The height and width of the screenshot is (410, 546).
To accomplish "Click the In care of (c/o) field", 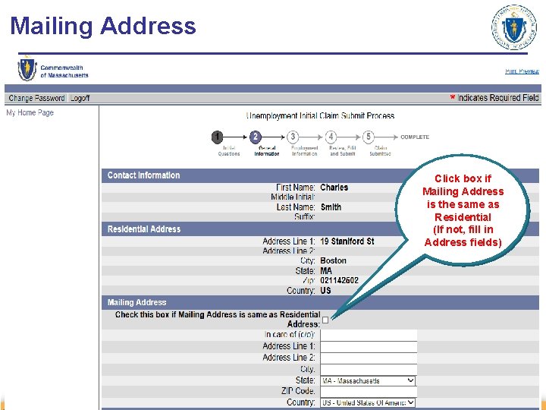I will pyautogui.click(x=369, y=335).
